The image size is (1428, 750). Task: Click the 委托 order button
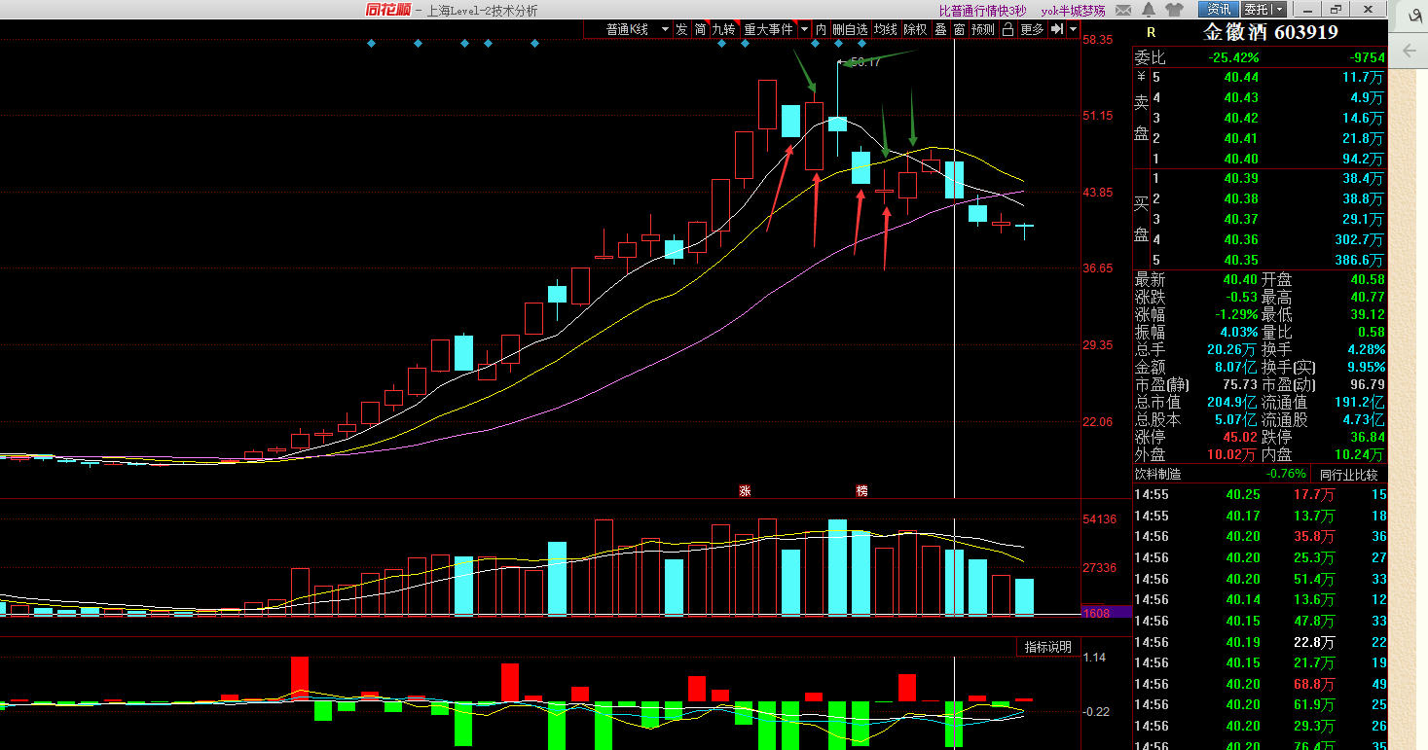pos(1256,10)
